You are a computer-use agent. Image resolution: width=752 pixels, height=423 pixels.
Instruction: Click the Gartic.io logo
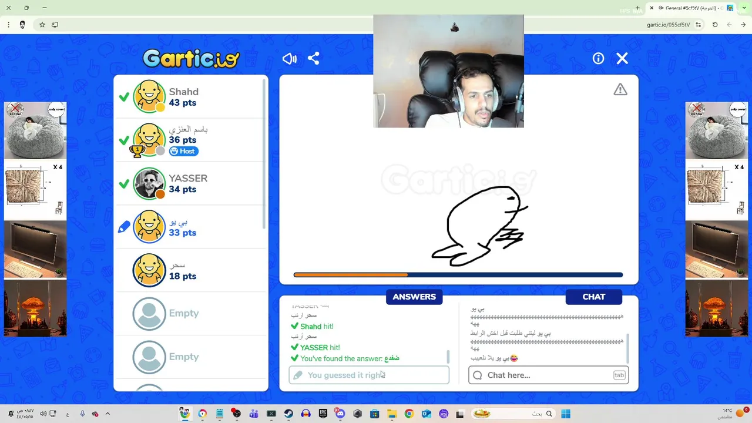(x=191, y=58)
